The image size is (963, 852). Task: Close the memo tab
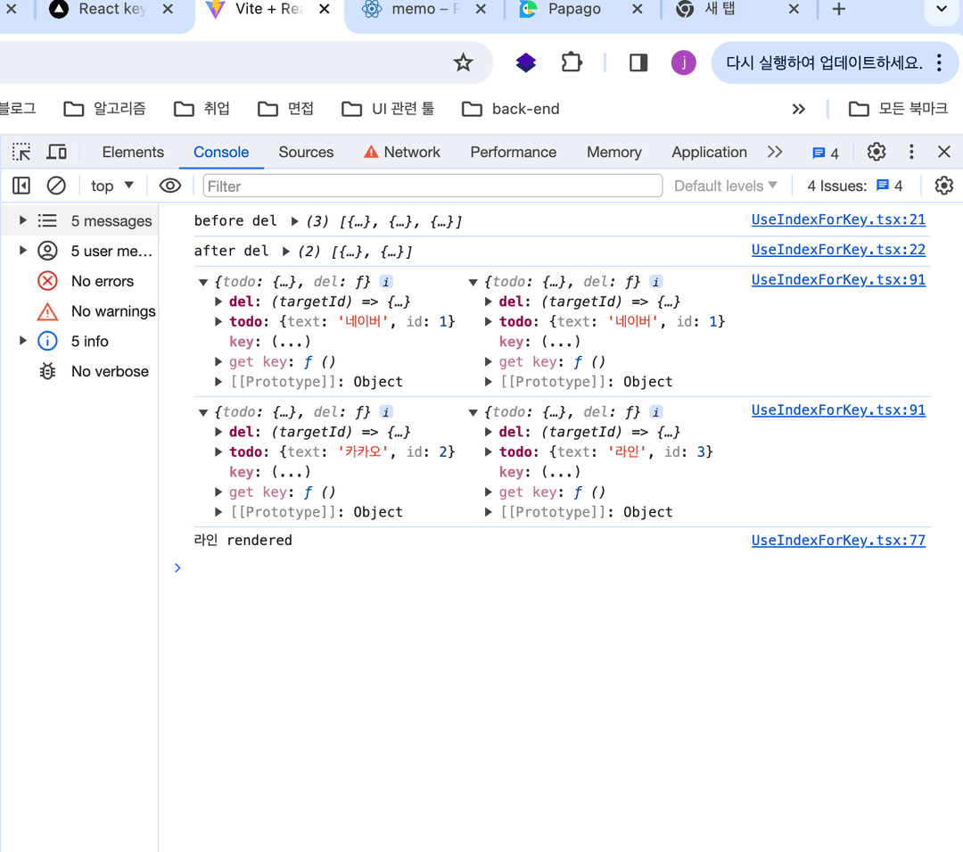(481, 9)
